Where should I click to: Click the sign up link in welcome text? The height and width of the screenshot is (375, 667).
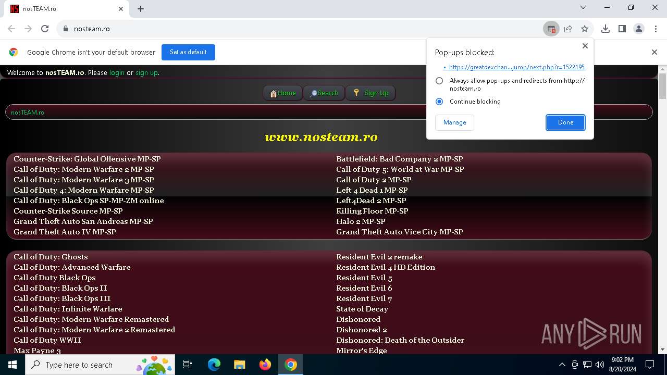coord(146,73)
